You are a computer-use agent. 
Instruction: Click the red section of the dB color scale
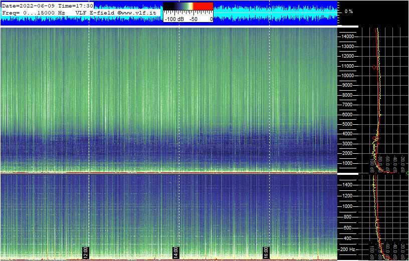pos(203,7)
